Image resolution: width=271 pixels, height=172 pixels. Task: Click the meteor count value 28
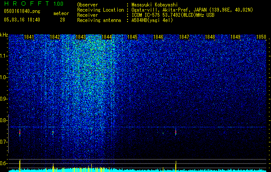point(62,20)
